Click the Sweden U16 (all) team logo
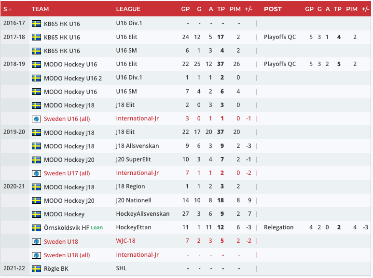The height and width of the screenshot is (278, 373). pyautogui.click(x=36, y=119)
